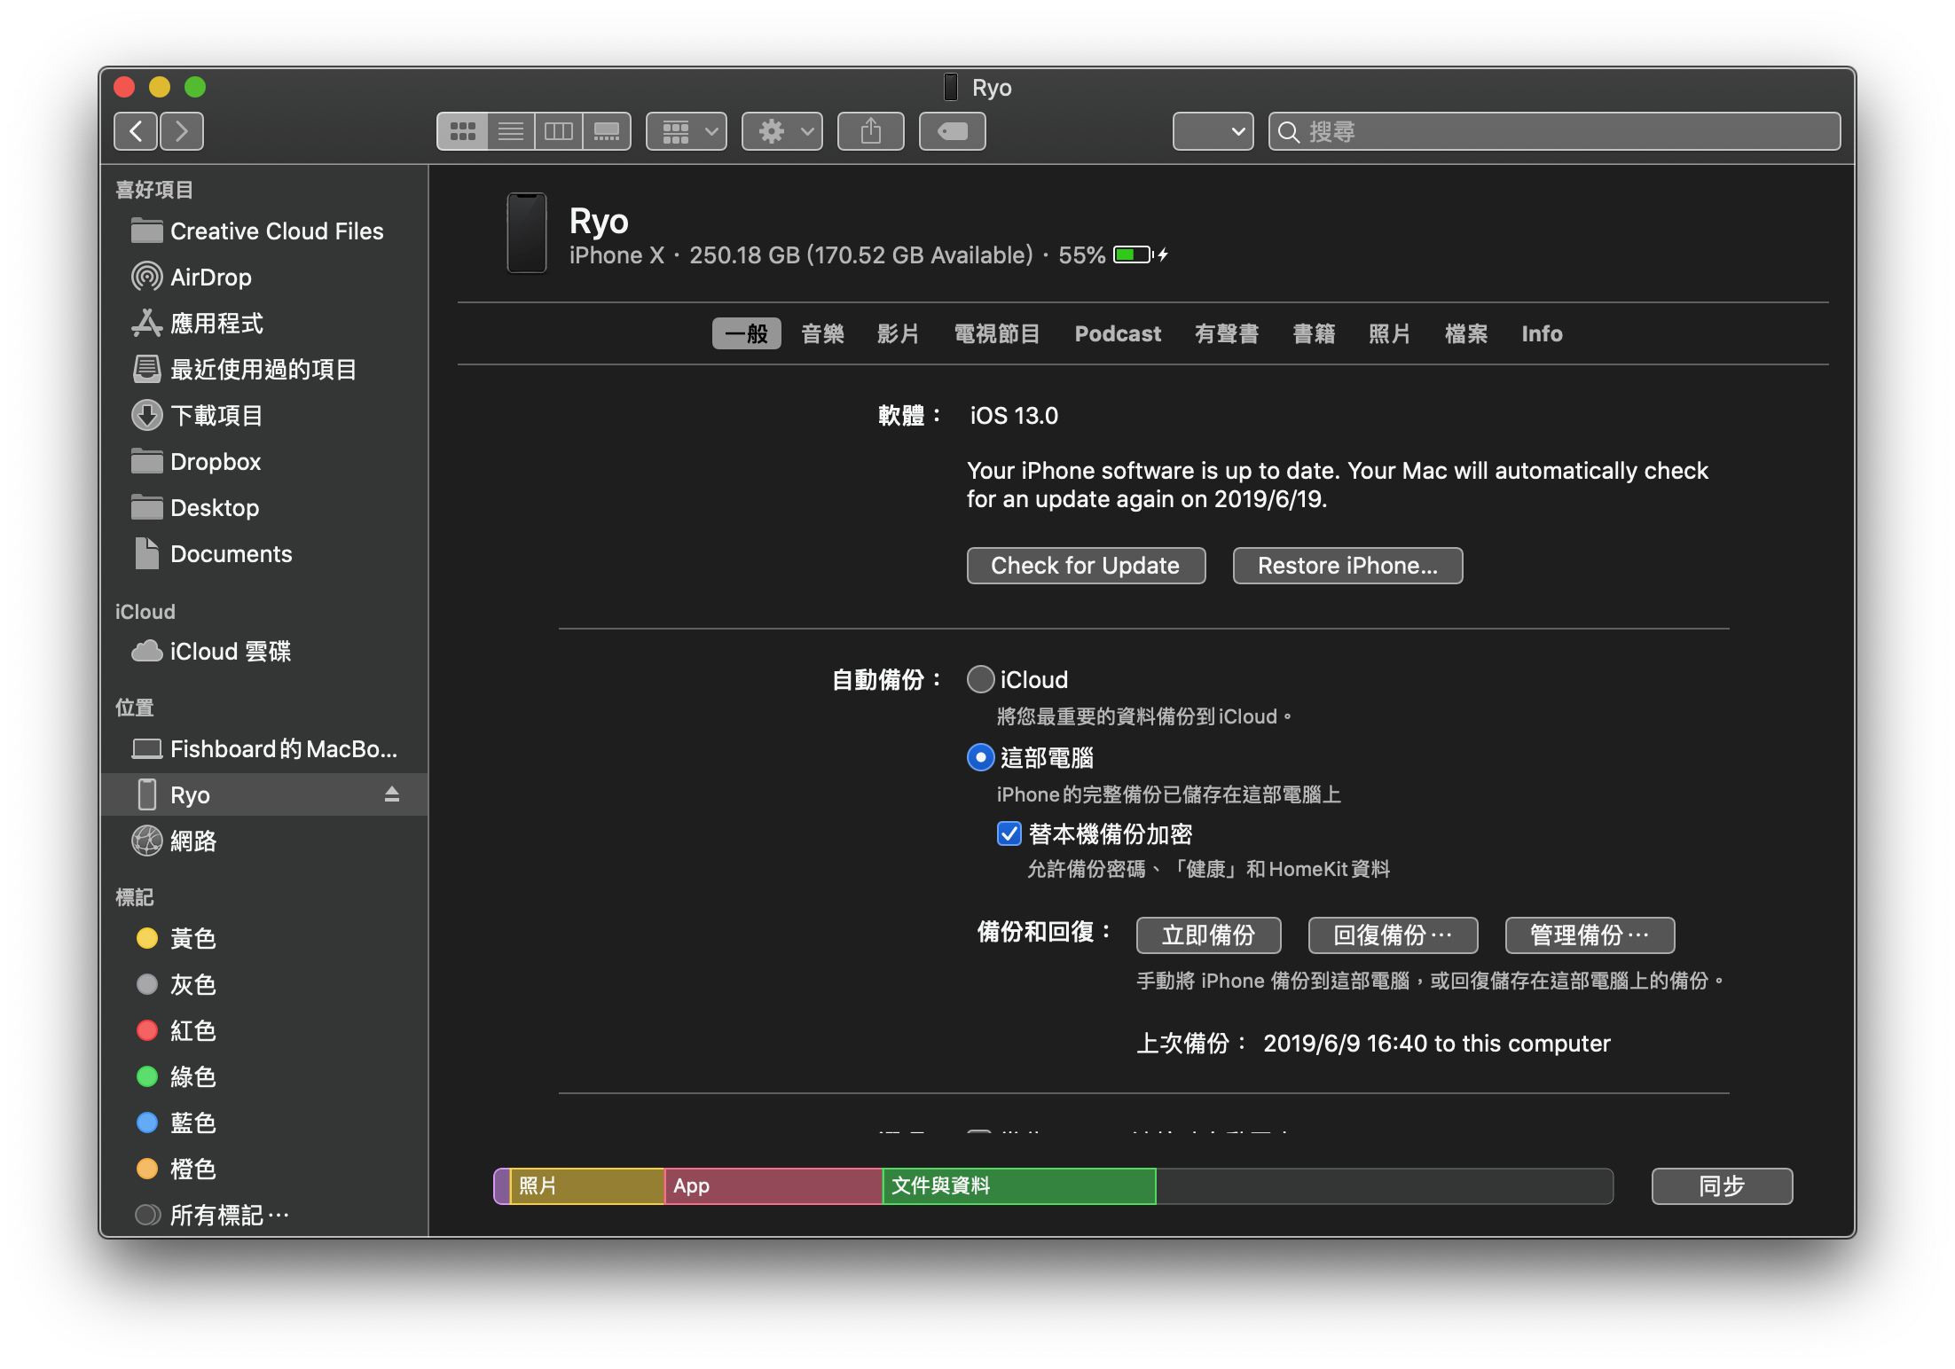Select Fishboard 的 MacBook in sidebar
Screen dimensions: 1955x1369
coord(264,749)
